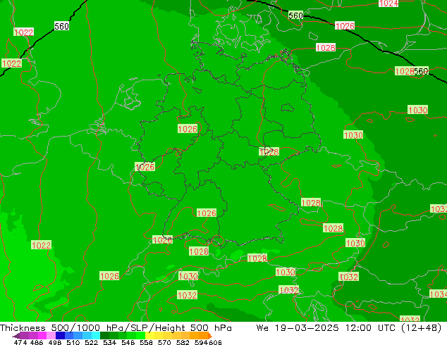Click the 474 legend value
This screenshot has width=447, height=345.
pyautogui.click(x=20, y=342)
